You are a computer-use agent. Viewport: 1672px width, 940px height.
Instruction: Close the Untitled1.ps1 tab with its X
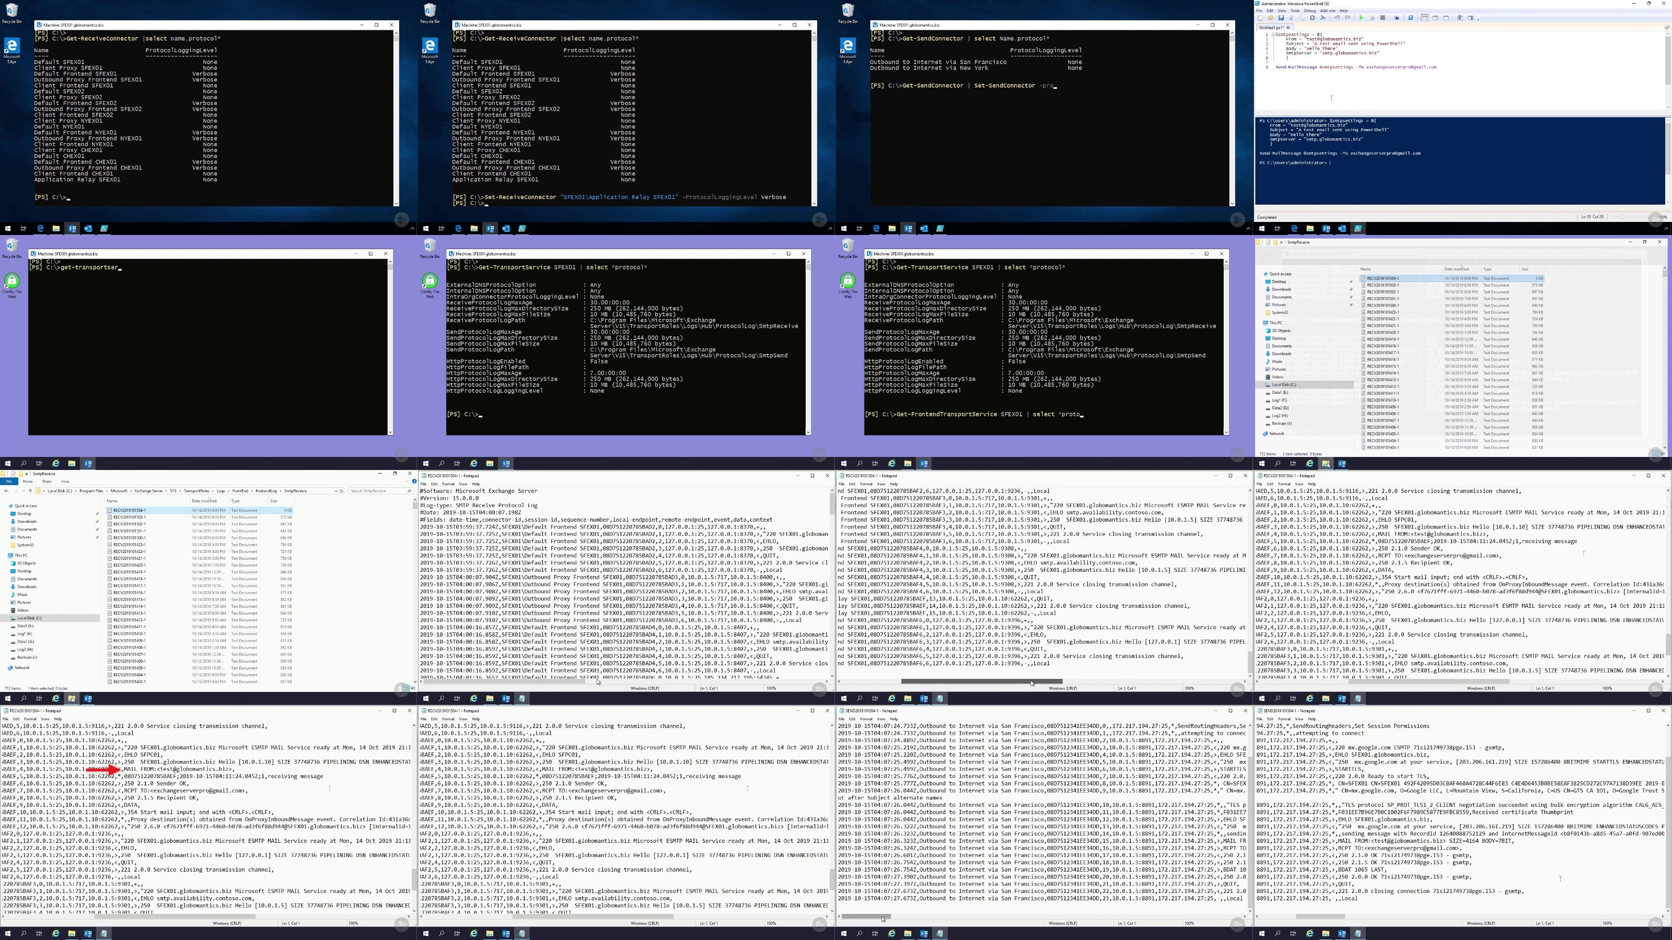[1288, 28]
